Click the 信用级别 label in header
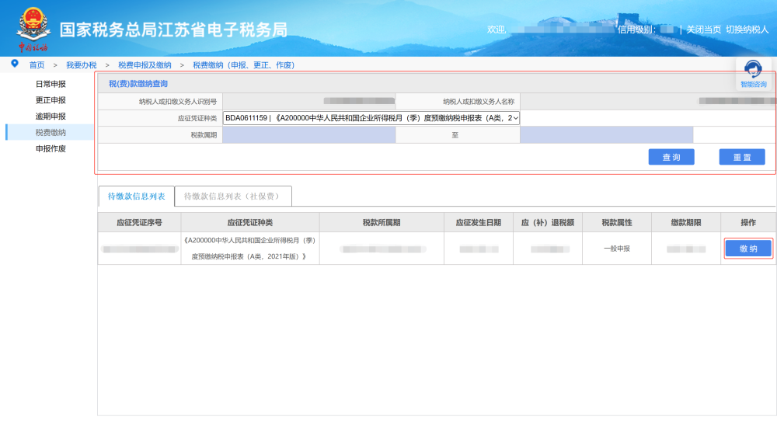Image resolution: width=777 pixels, height=421 pixels. click(x=636, y=30)
